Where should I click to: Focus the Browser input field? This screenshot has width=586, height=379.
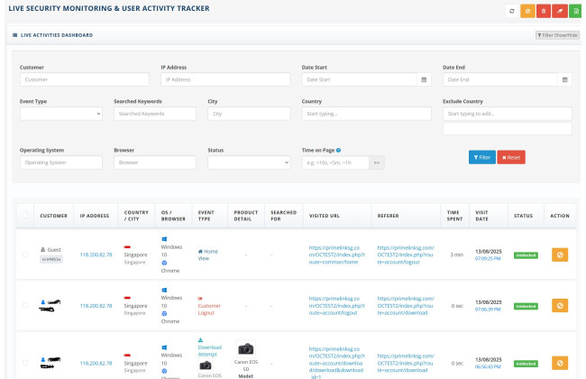155,162
